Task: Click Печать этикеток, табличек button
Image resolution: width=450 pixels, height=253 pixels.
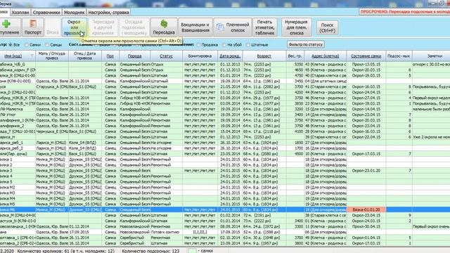Action: point(264,27)
